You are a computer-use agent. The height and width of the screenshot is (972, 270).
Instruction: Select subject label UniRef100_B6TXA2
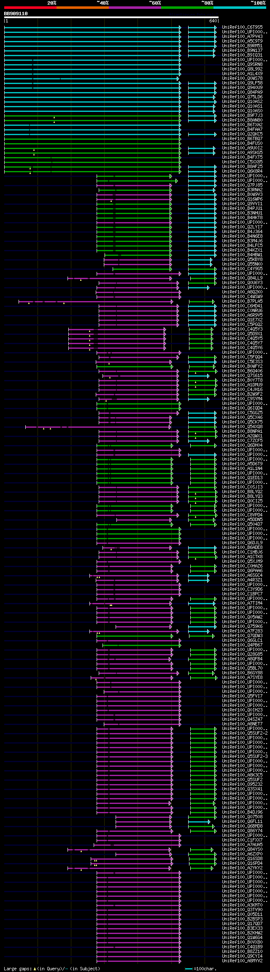242,125
